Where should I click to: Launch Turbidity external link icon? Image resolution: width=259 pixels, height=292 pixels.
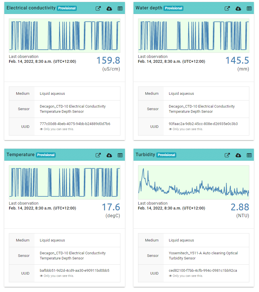pyautogui.click(x=227, y=155)
